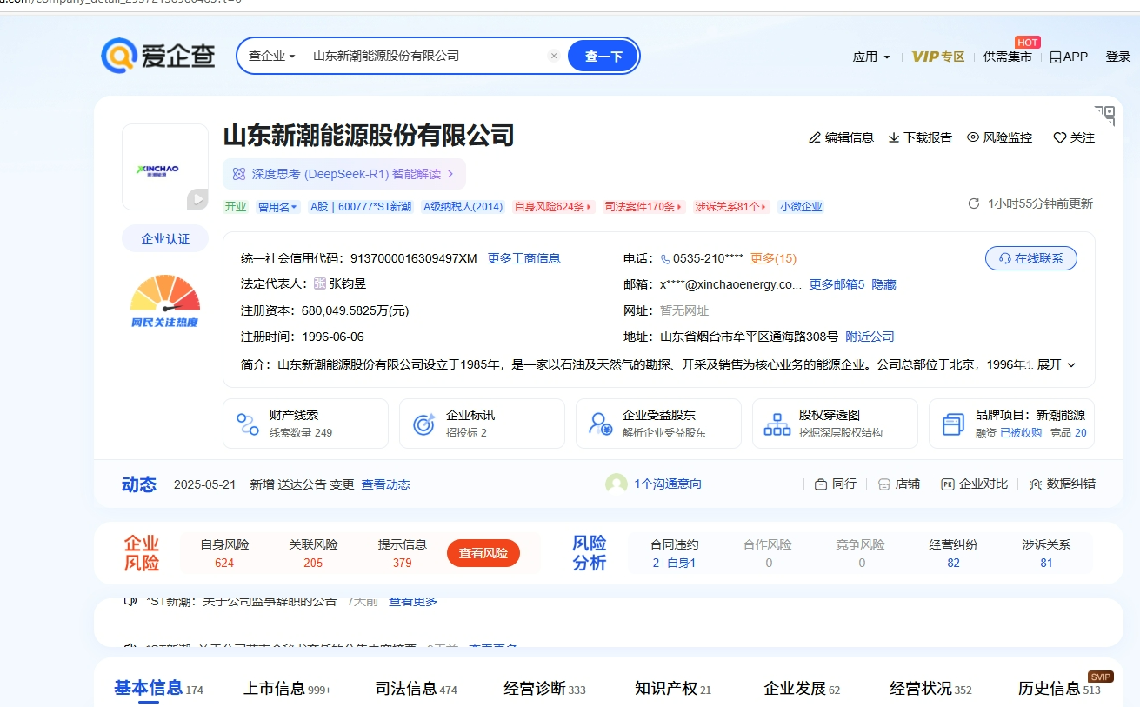Click the 股权穿透图 hierarchy icon
1140x707 pixels.
[777, 424]
